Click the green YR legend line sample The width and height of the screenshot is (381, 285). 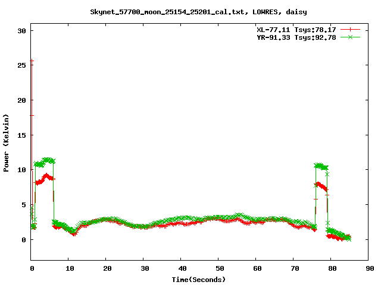coord(350,37)
